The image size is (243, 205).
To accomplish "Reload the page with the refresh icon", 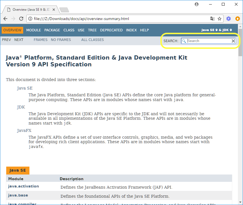I will (21, 19).
